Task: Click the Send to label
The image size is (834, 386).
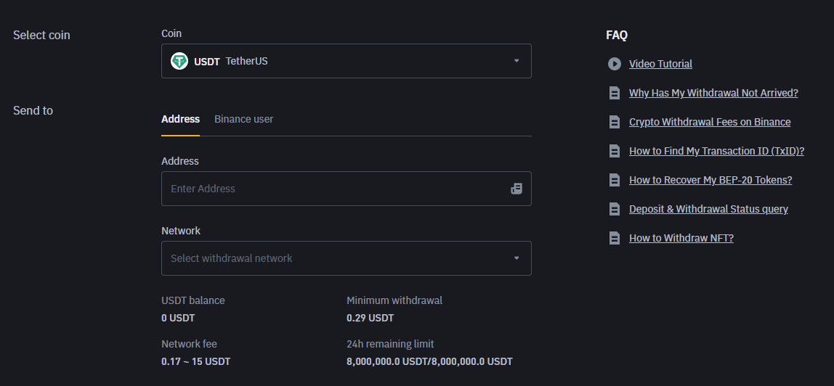Action: pos(33,110)
